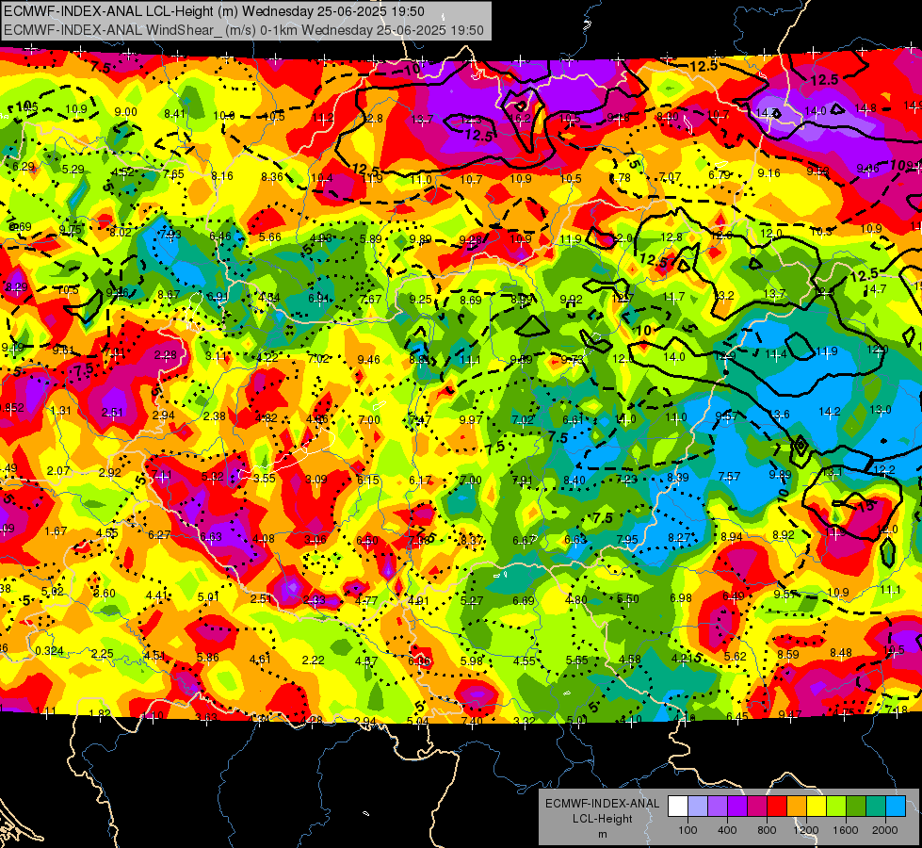Select the teal legend color box
Viewport: 922px width, 848px height.
point(876,807)
